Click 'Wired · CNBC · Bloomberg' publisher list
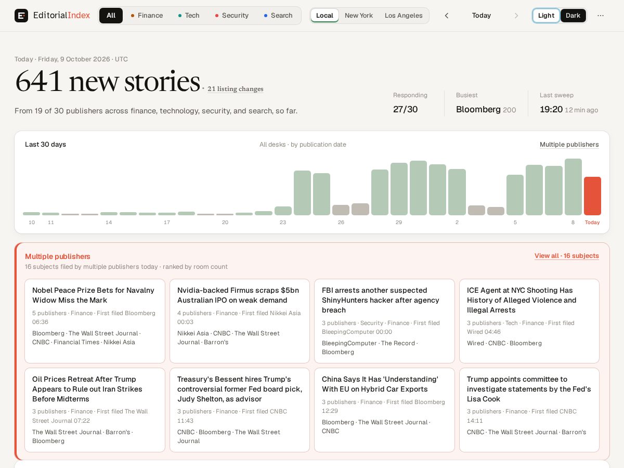The height and width of the screenshot is (468, 624). point(504,343)
